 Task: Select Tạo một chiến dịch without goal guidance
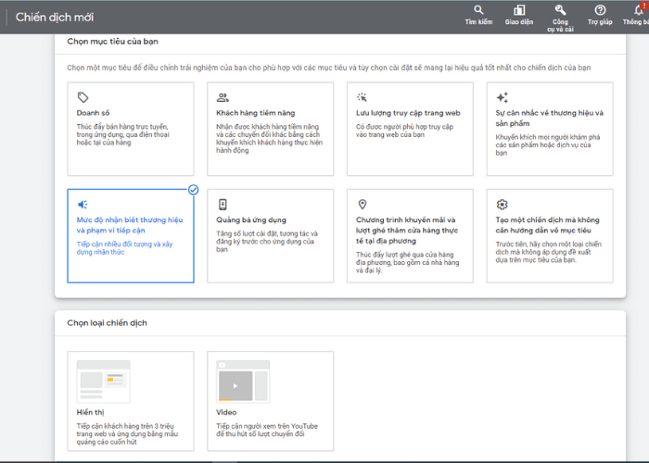click(550, 236)
